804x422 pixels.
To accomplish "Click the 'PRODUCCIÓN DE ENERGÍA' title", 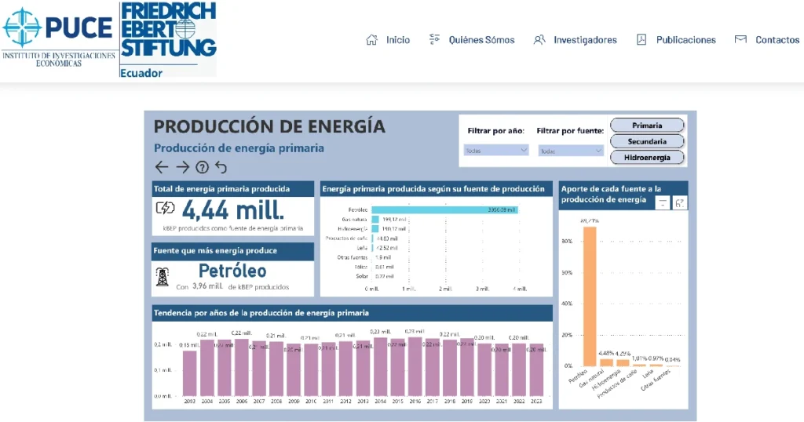I will pyautogui.click(x=270, y=126).
